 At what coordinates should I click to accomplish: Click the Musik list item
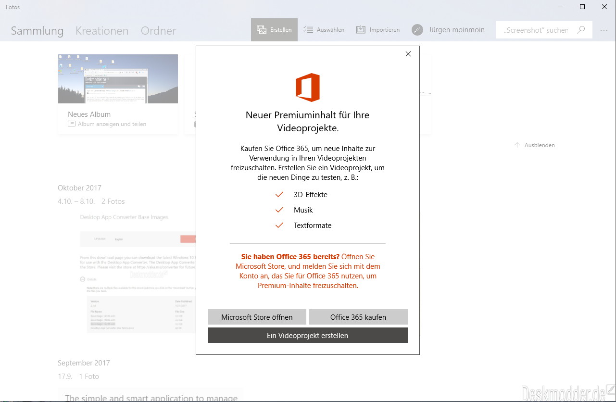303,210
